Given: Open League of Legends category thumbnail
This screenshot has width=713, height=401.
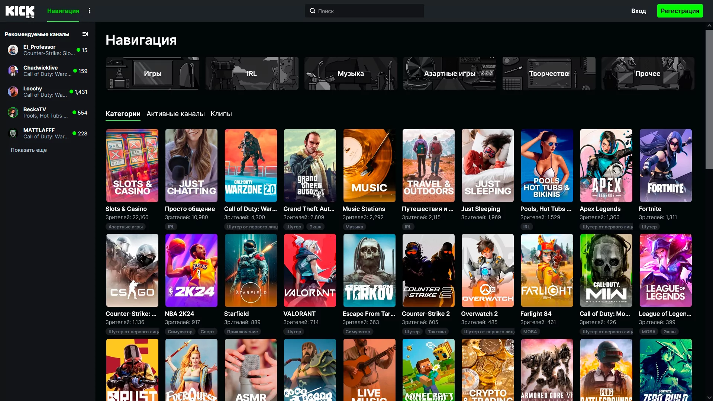Looking at the screenshot, I should click(x=666, y=270).
